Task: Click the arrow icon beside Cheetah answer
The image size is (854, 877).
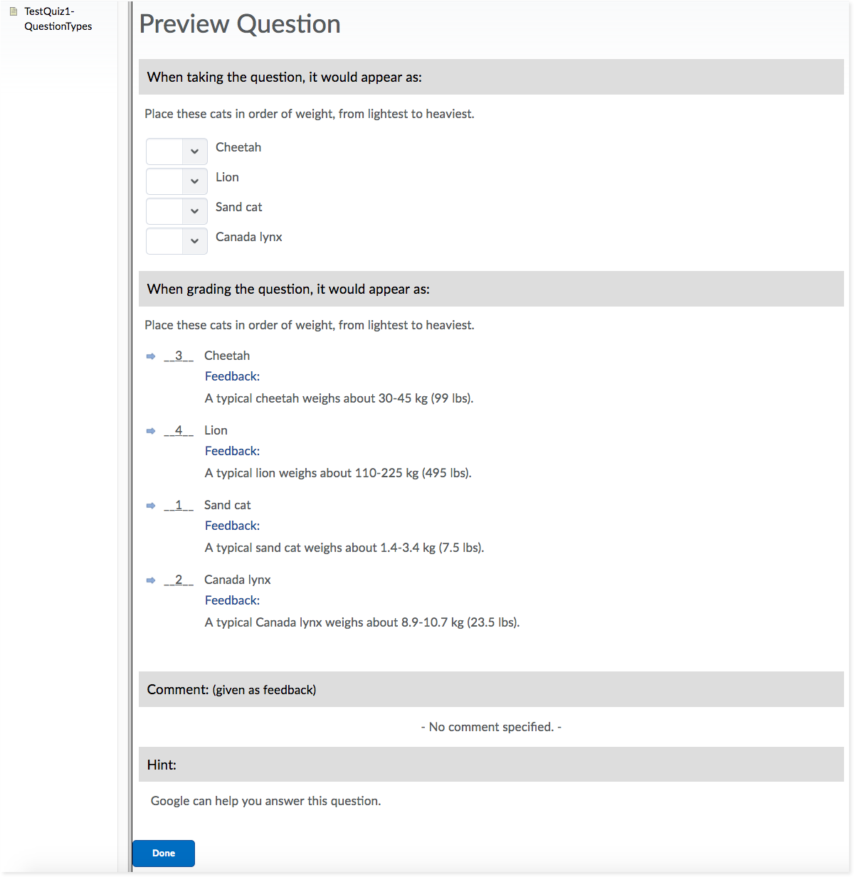Action: coord(151,356)
